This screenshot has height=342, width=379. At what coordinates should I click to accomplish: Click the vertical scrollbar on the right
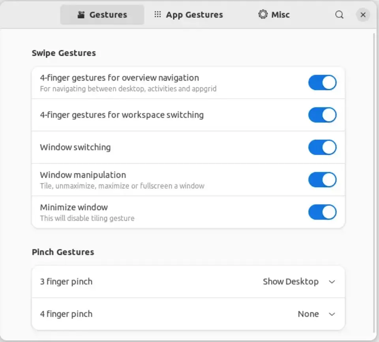tap(374, 184)
